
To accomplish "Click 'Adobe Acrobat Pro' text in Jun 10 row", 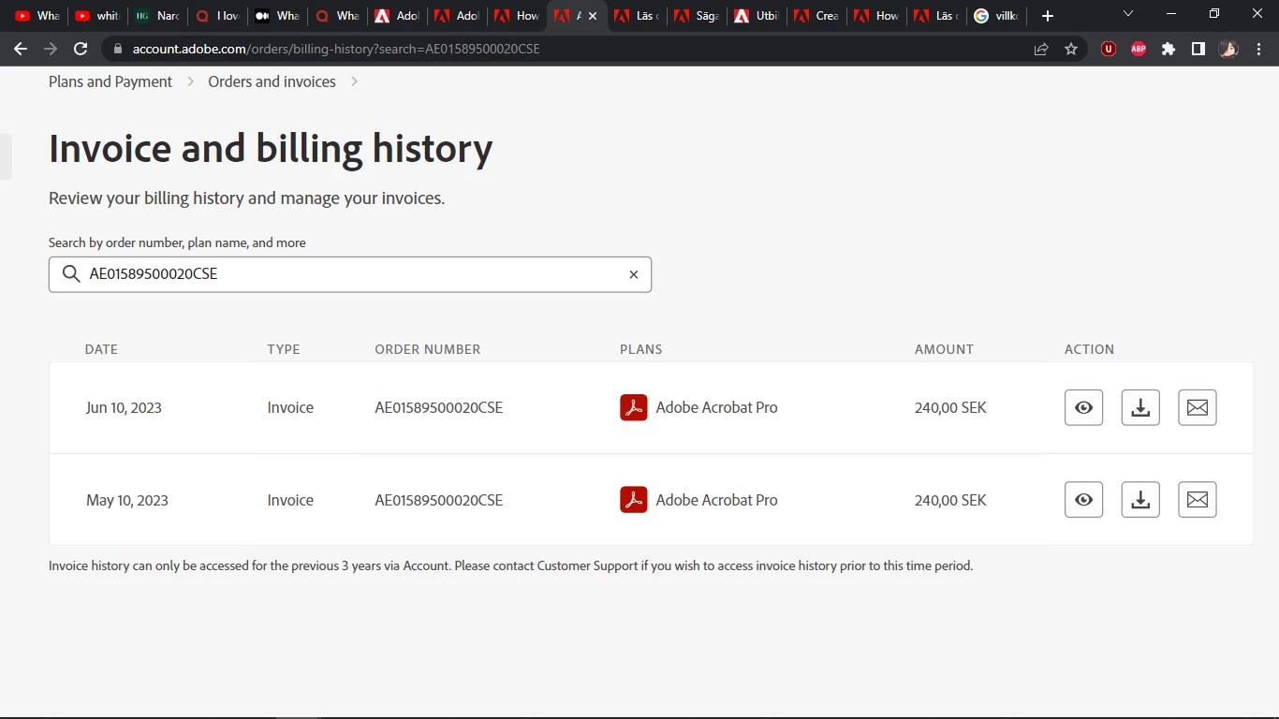I will coord(716,407).
